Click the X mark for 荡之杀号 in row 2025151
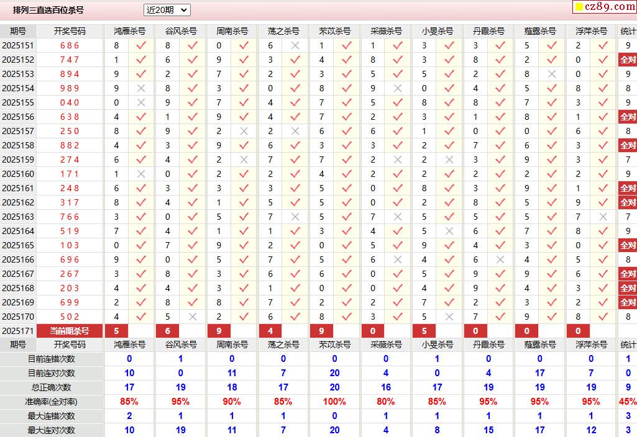 pos(295,45)
